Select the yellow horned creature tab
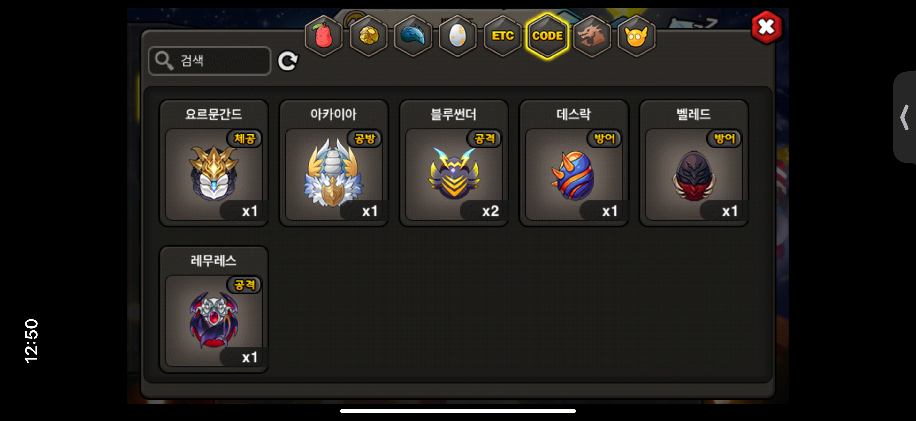Image resolution: width=916 pixels, height=421 pixels. pos(637,36)
